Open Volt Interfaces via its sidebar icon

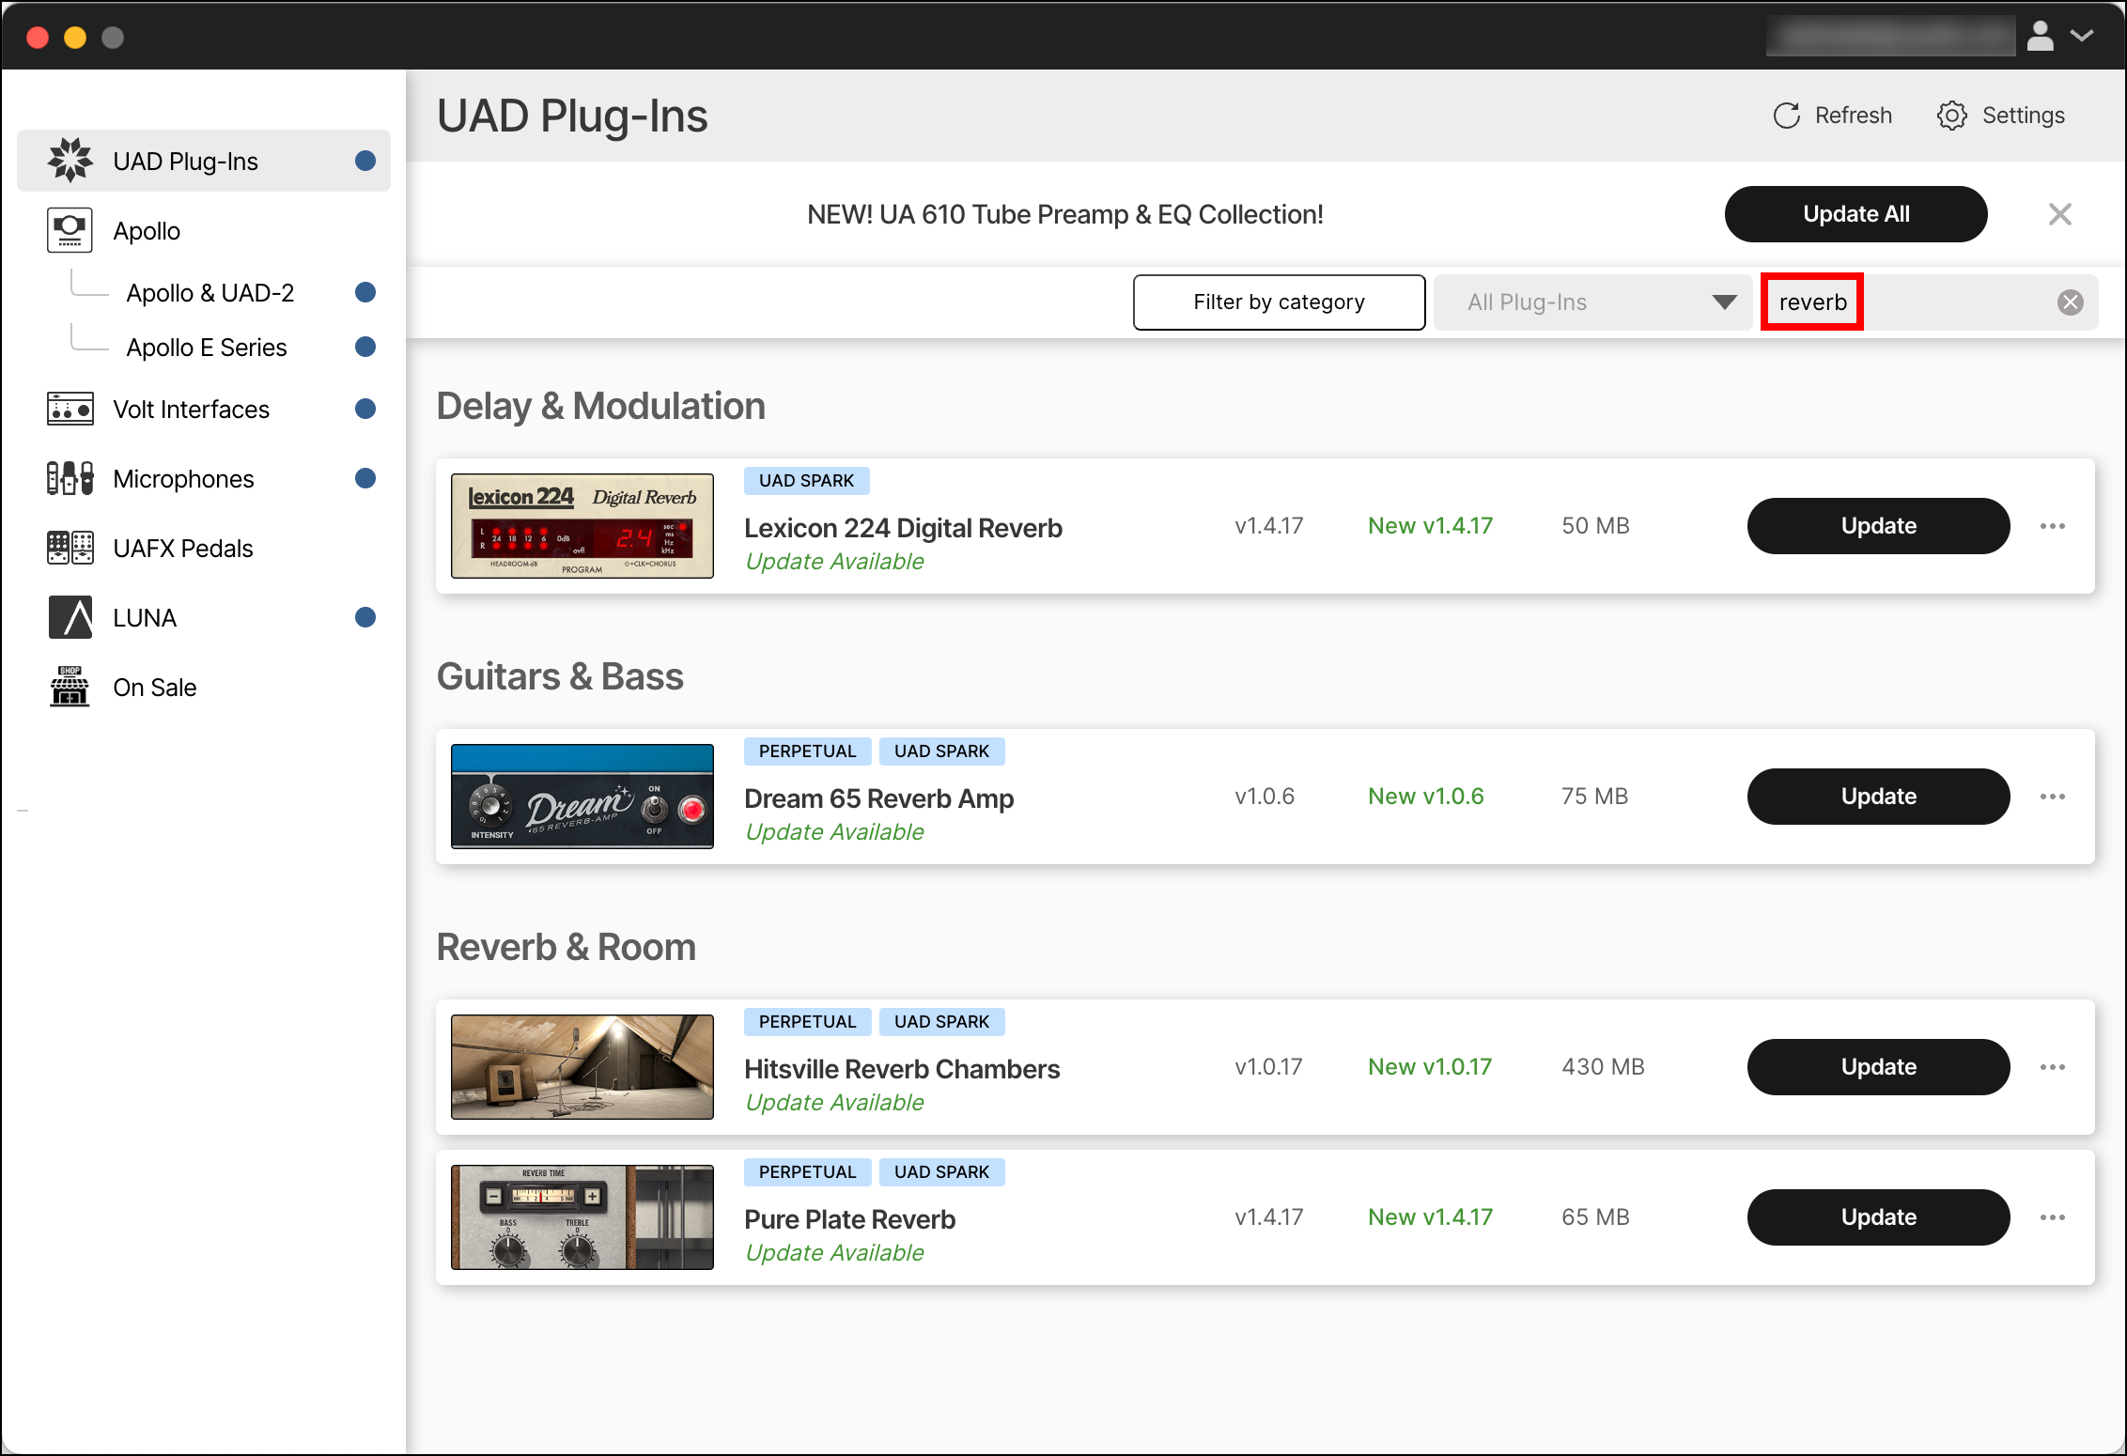[x=70, y=409]
